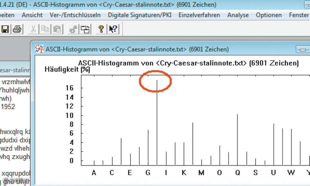Viewport: 310px width, 186px height.
Task: Click the x-axis label G
Action: pos(148,173)
